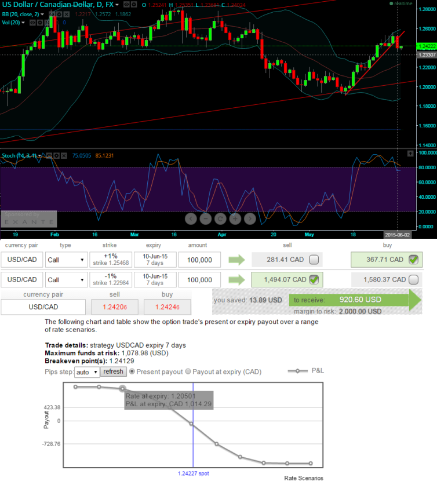Open Call type dropdown in second row
The width and height of the screenshot is (437, 481).
click(66, 280)
